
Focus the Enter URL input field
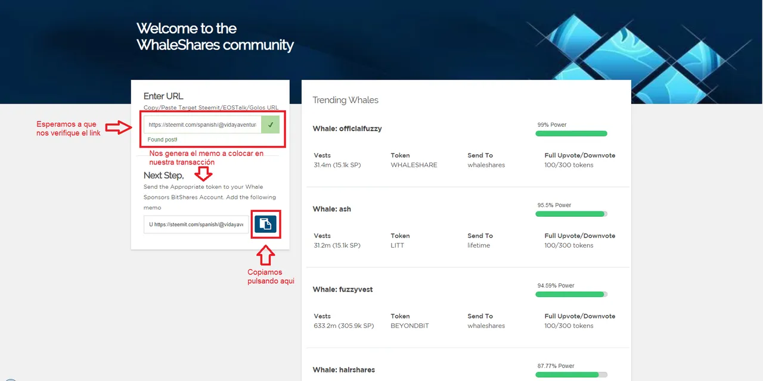[x=202, y=125]
